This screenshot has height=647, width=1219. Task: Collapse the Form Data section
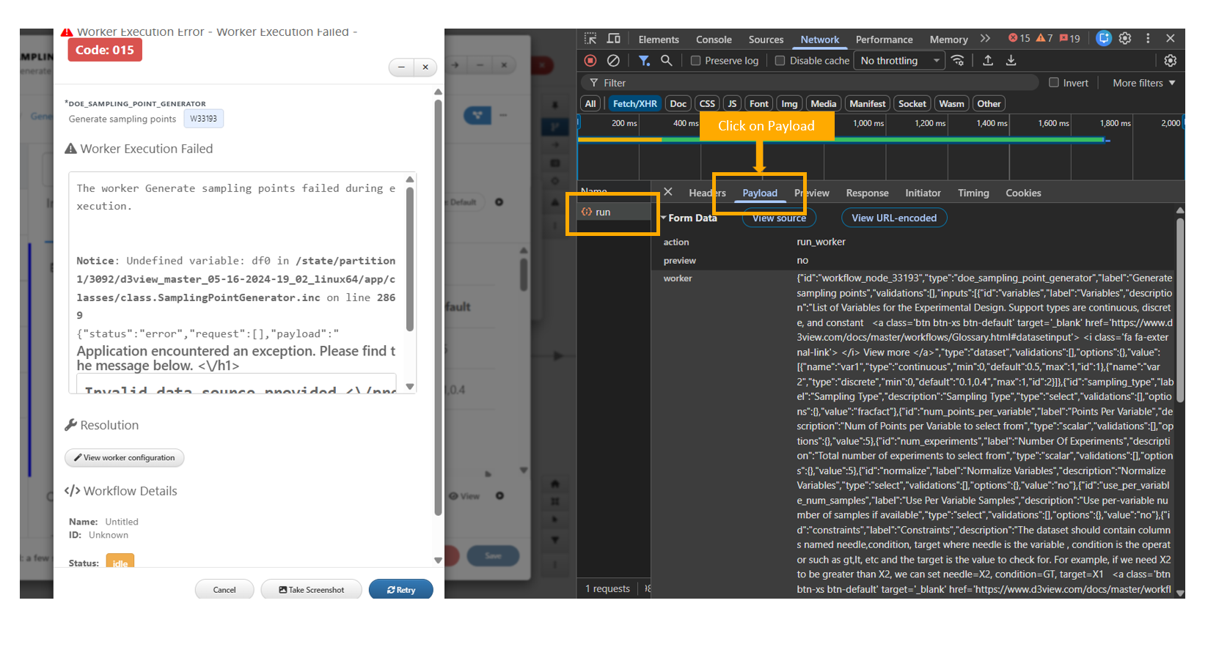pyautogui.click(x=664, y=218)
